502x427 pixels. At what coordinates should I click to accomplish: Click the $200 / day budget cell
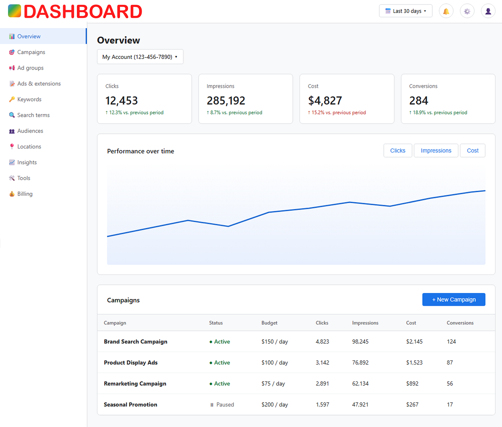(274, 405)
